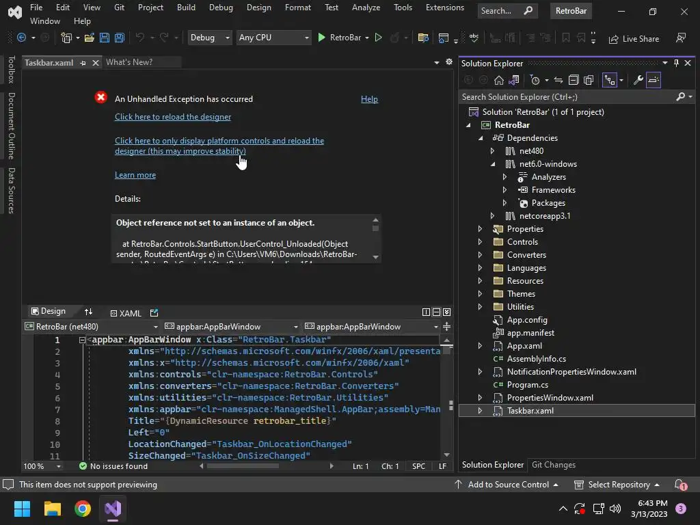Open the Debug configuration dropdown
The height and width of the screenshot is (525, 700).
(210, 38)
